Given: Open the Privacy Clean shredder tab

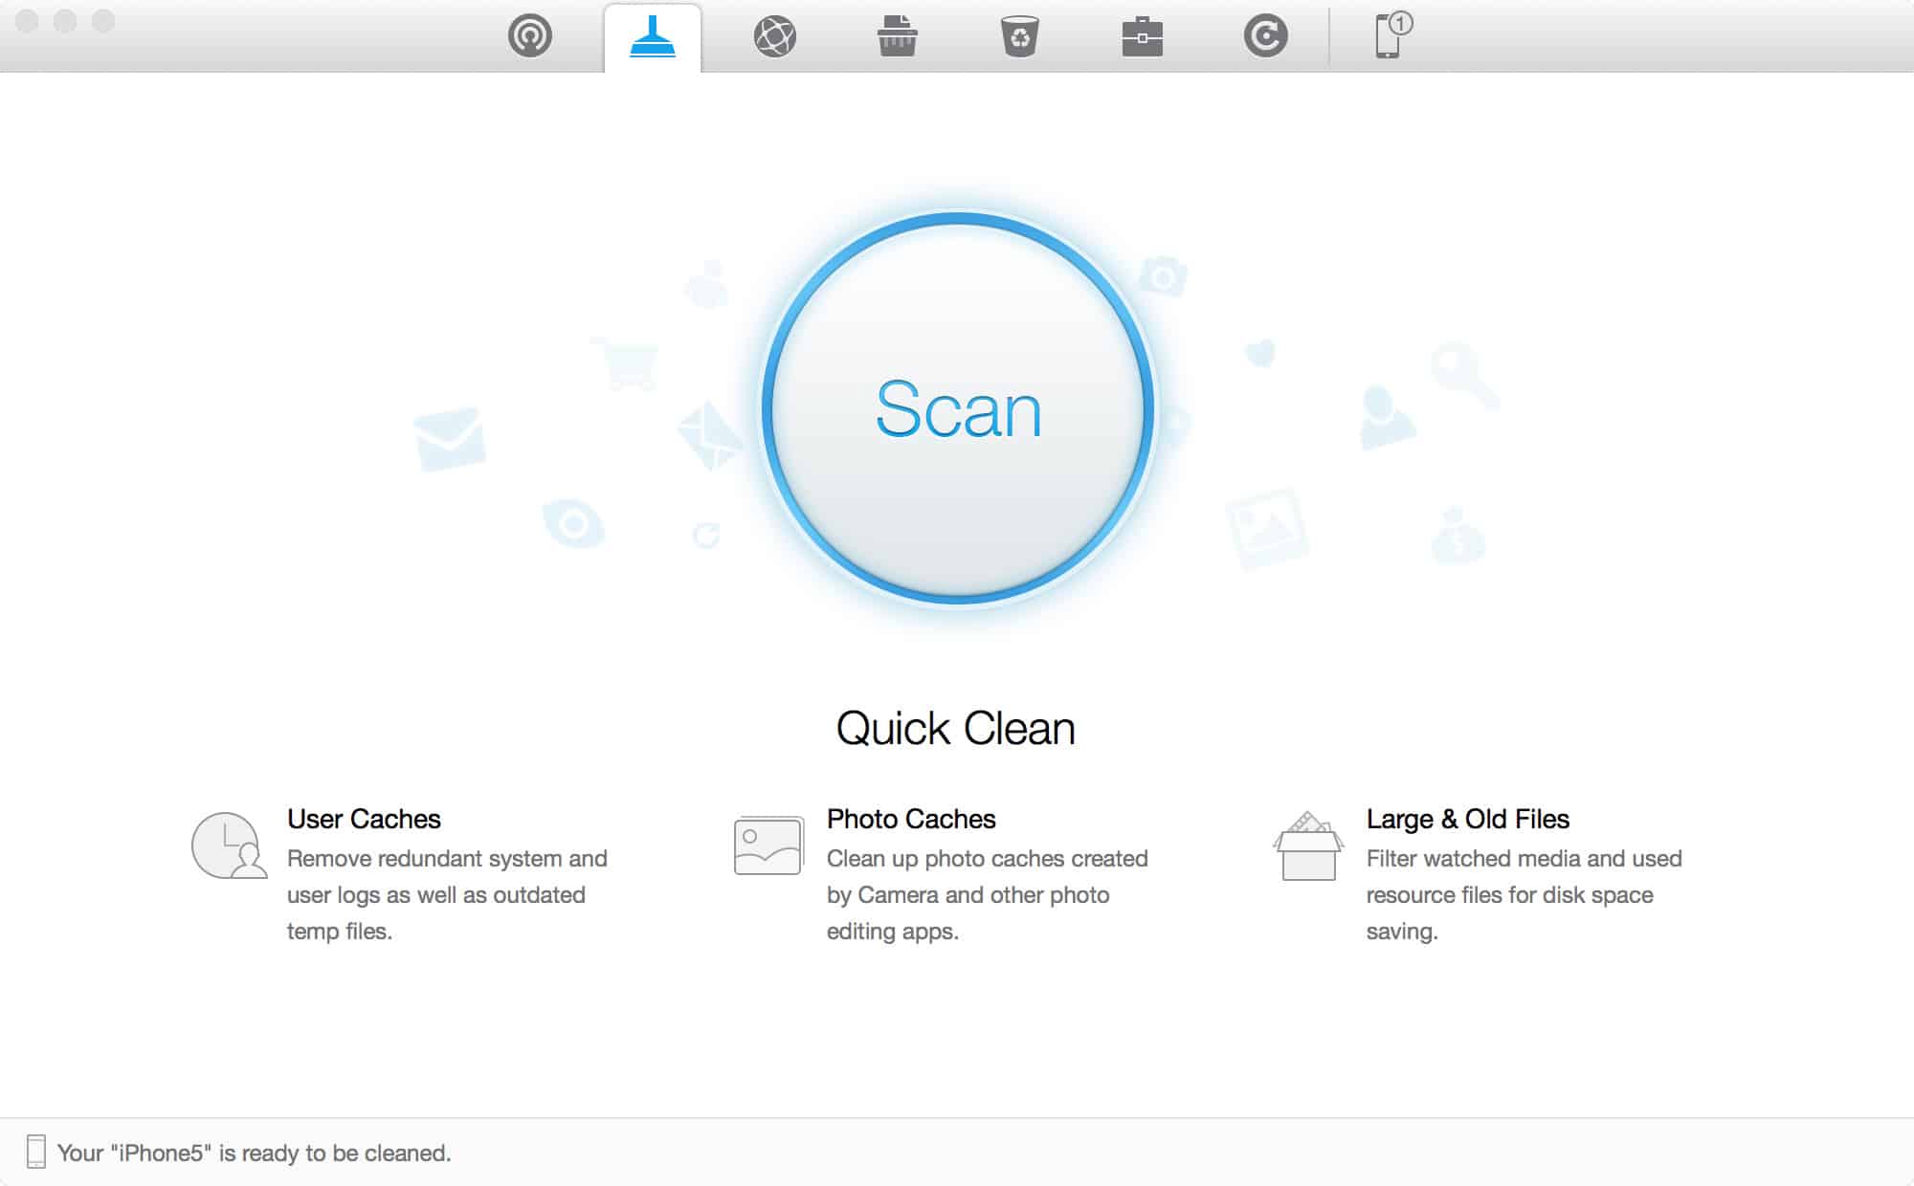Looking at the screenshot, I should [x=898, y=37].
